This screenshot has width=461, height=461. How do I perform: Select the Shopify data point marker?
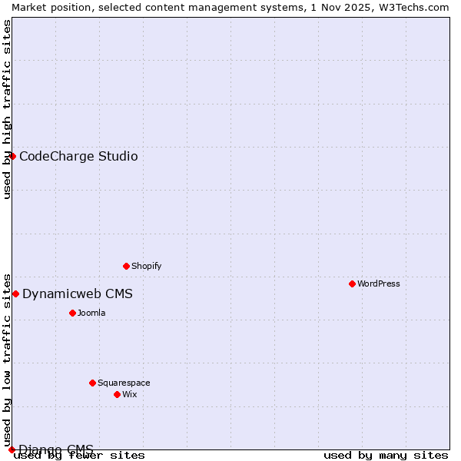tap(126, 266)
